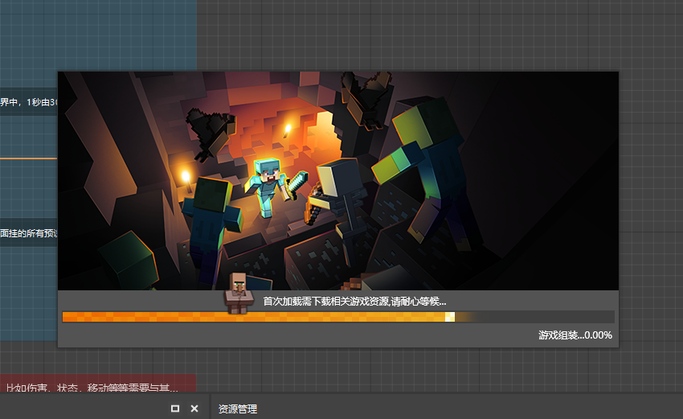
Task: Click the red note mentioning 伤害、状态、移动
Action: [x=97, y=384]
